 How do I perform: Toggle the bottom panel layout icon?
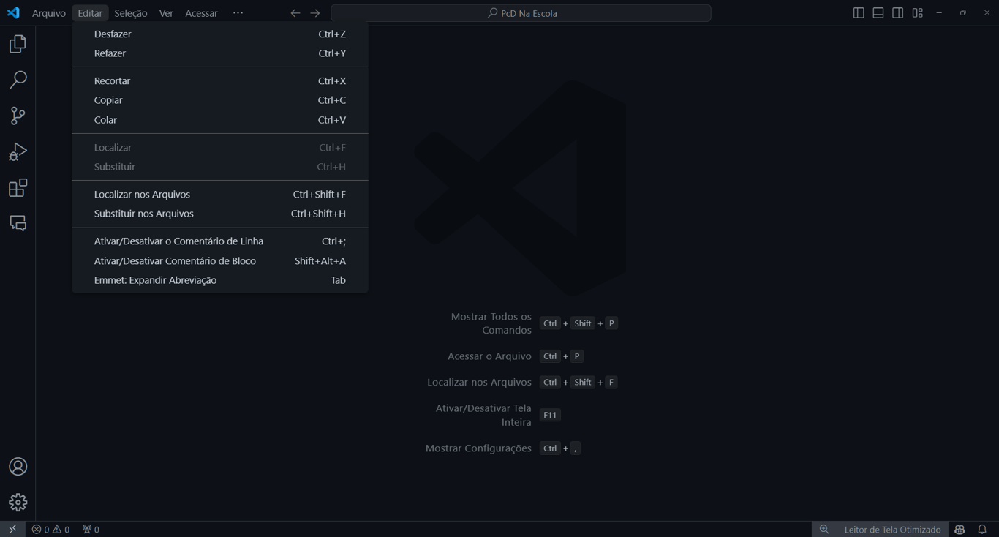click(878, 13)
